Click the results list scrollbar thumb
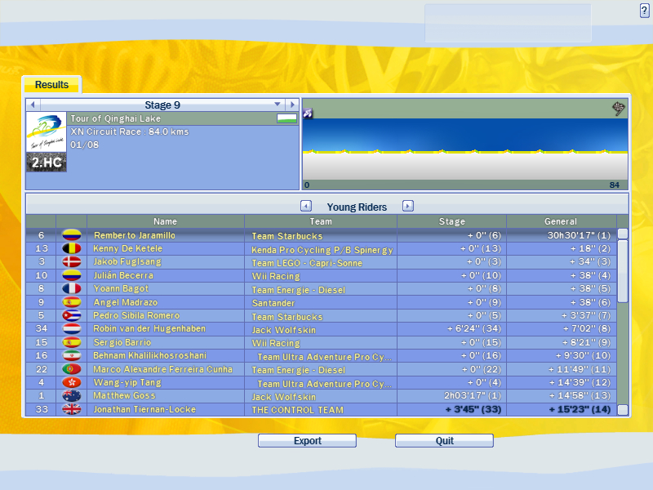 coord(623,270)
